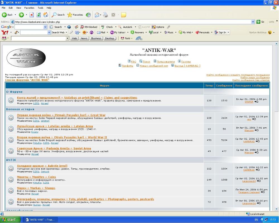Open the Edit menu
This screenshot has height=223, width=279.
click(x=11, y=8)
